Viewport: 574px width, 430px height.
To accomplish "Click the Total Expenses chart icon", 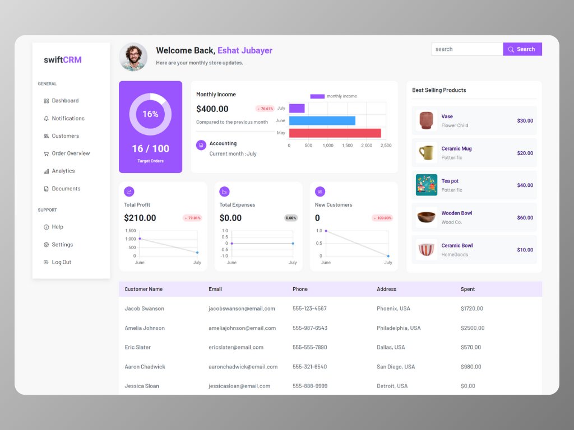I will coord(224,191).
